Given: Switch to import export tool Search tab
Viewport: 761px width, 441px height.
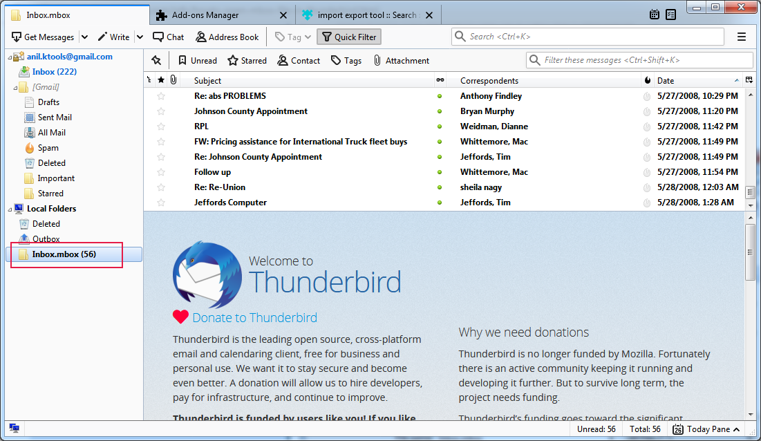Looking at the screenshot, I should [x=366, y=15].
